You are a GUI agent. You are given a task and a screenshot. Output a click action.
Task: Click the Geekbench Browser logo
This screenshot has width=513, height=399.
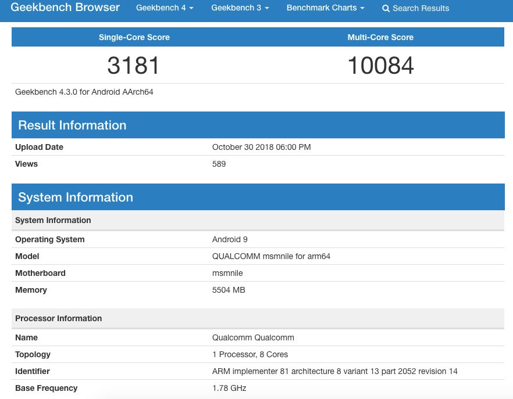pyautogui.click(x=65, y=8)
